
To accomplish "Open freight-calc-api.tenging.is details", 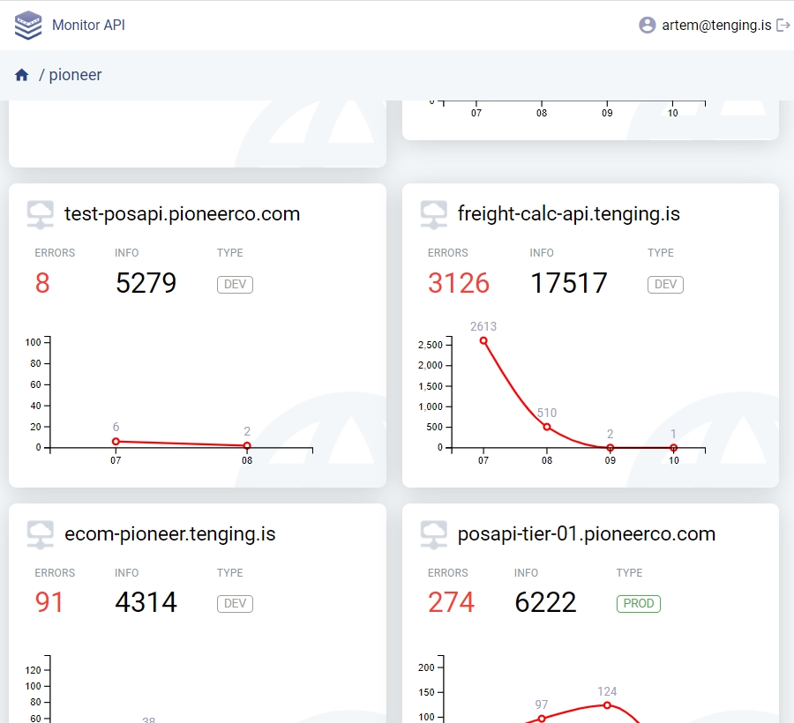I will [569, 214].
